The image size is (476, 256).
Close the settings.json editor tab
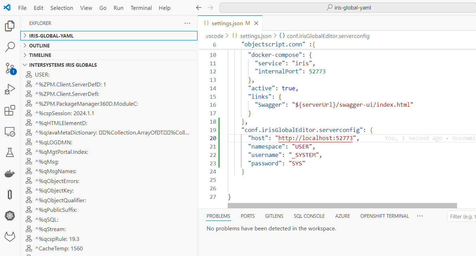(256, 23)
